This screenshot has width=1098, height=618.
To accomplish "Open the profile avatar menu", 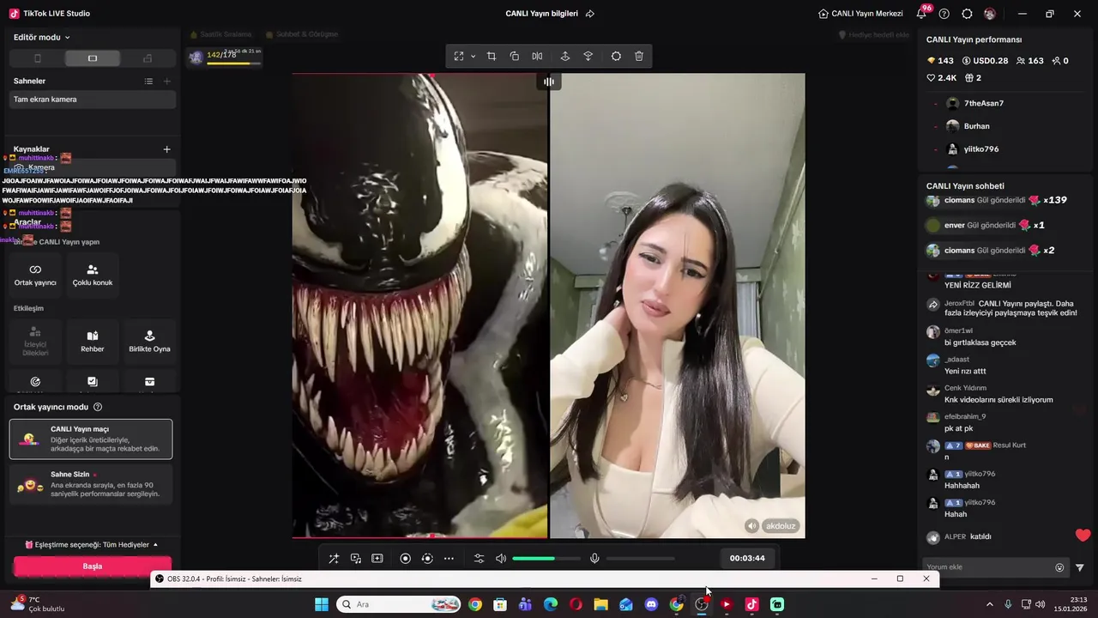I will (x=990, y=14).
